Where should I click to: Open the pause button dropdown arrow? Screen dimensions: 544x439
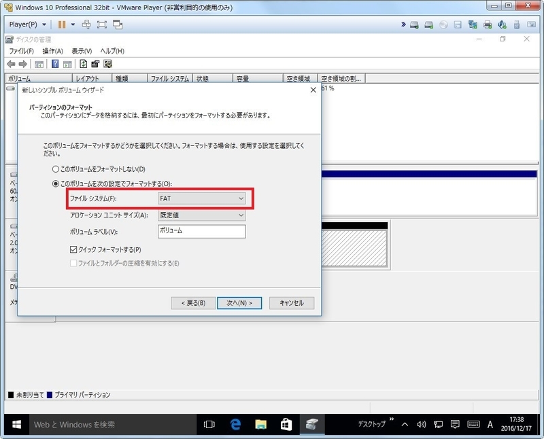click(73, 24)
